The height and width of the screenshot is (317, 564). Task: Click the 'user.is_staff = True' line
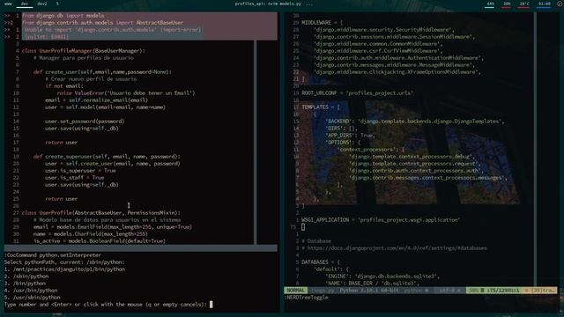tap(74, 178)
